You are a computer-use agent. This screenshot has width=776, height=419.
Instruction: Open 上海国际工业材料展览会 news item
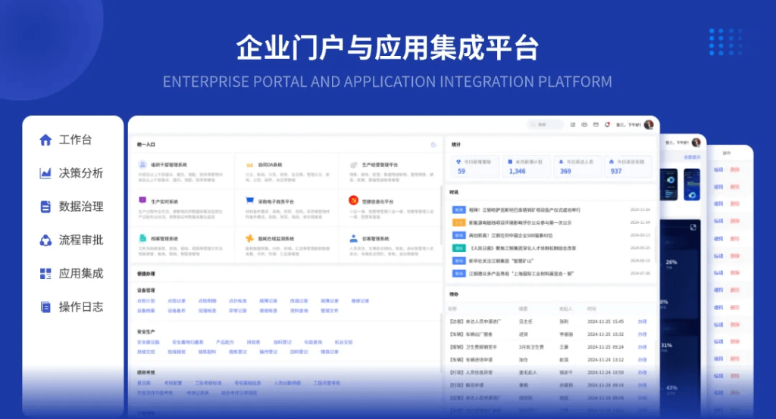tap(551, 274)
